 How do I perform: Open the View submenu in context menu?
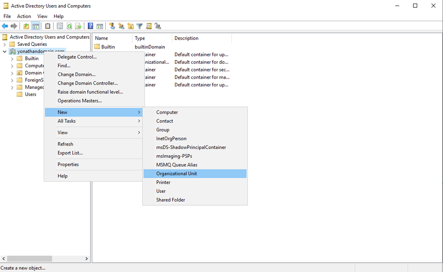click(x=94, y=133)
